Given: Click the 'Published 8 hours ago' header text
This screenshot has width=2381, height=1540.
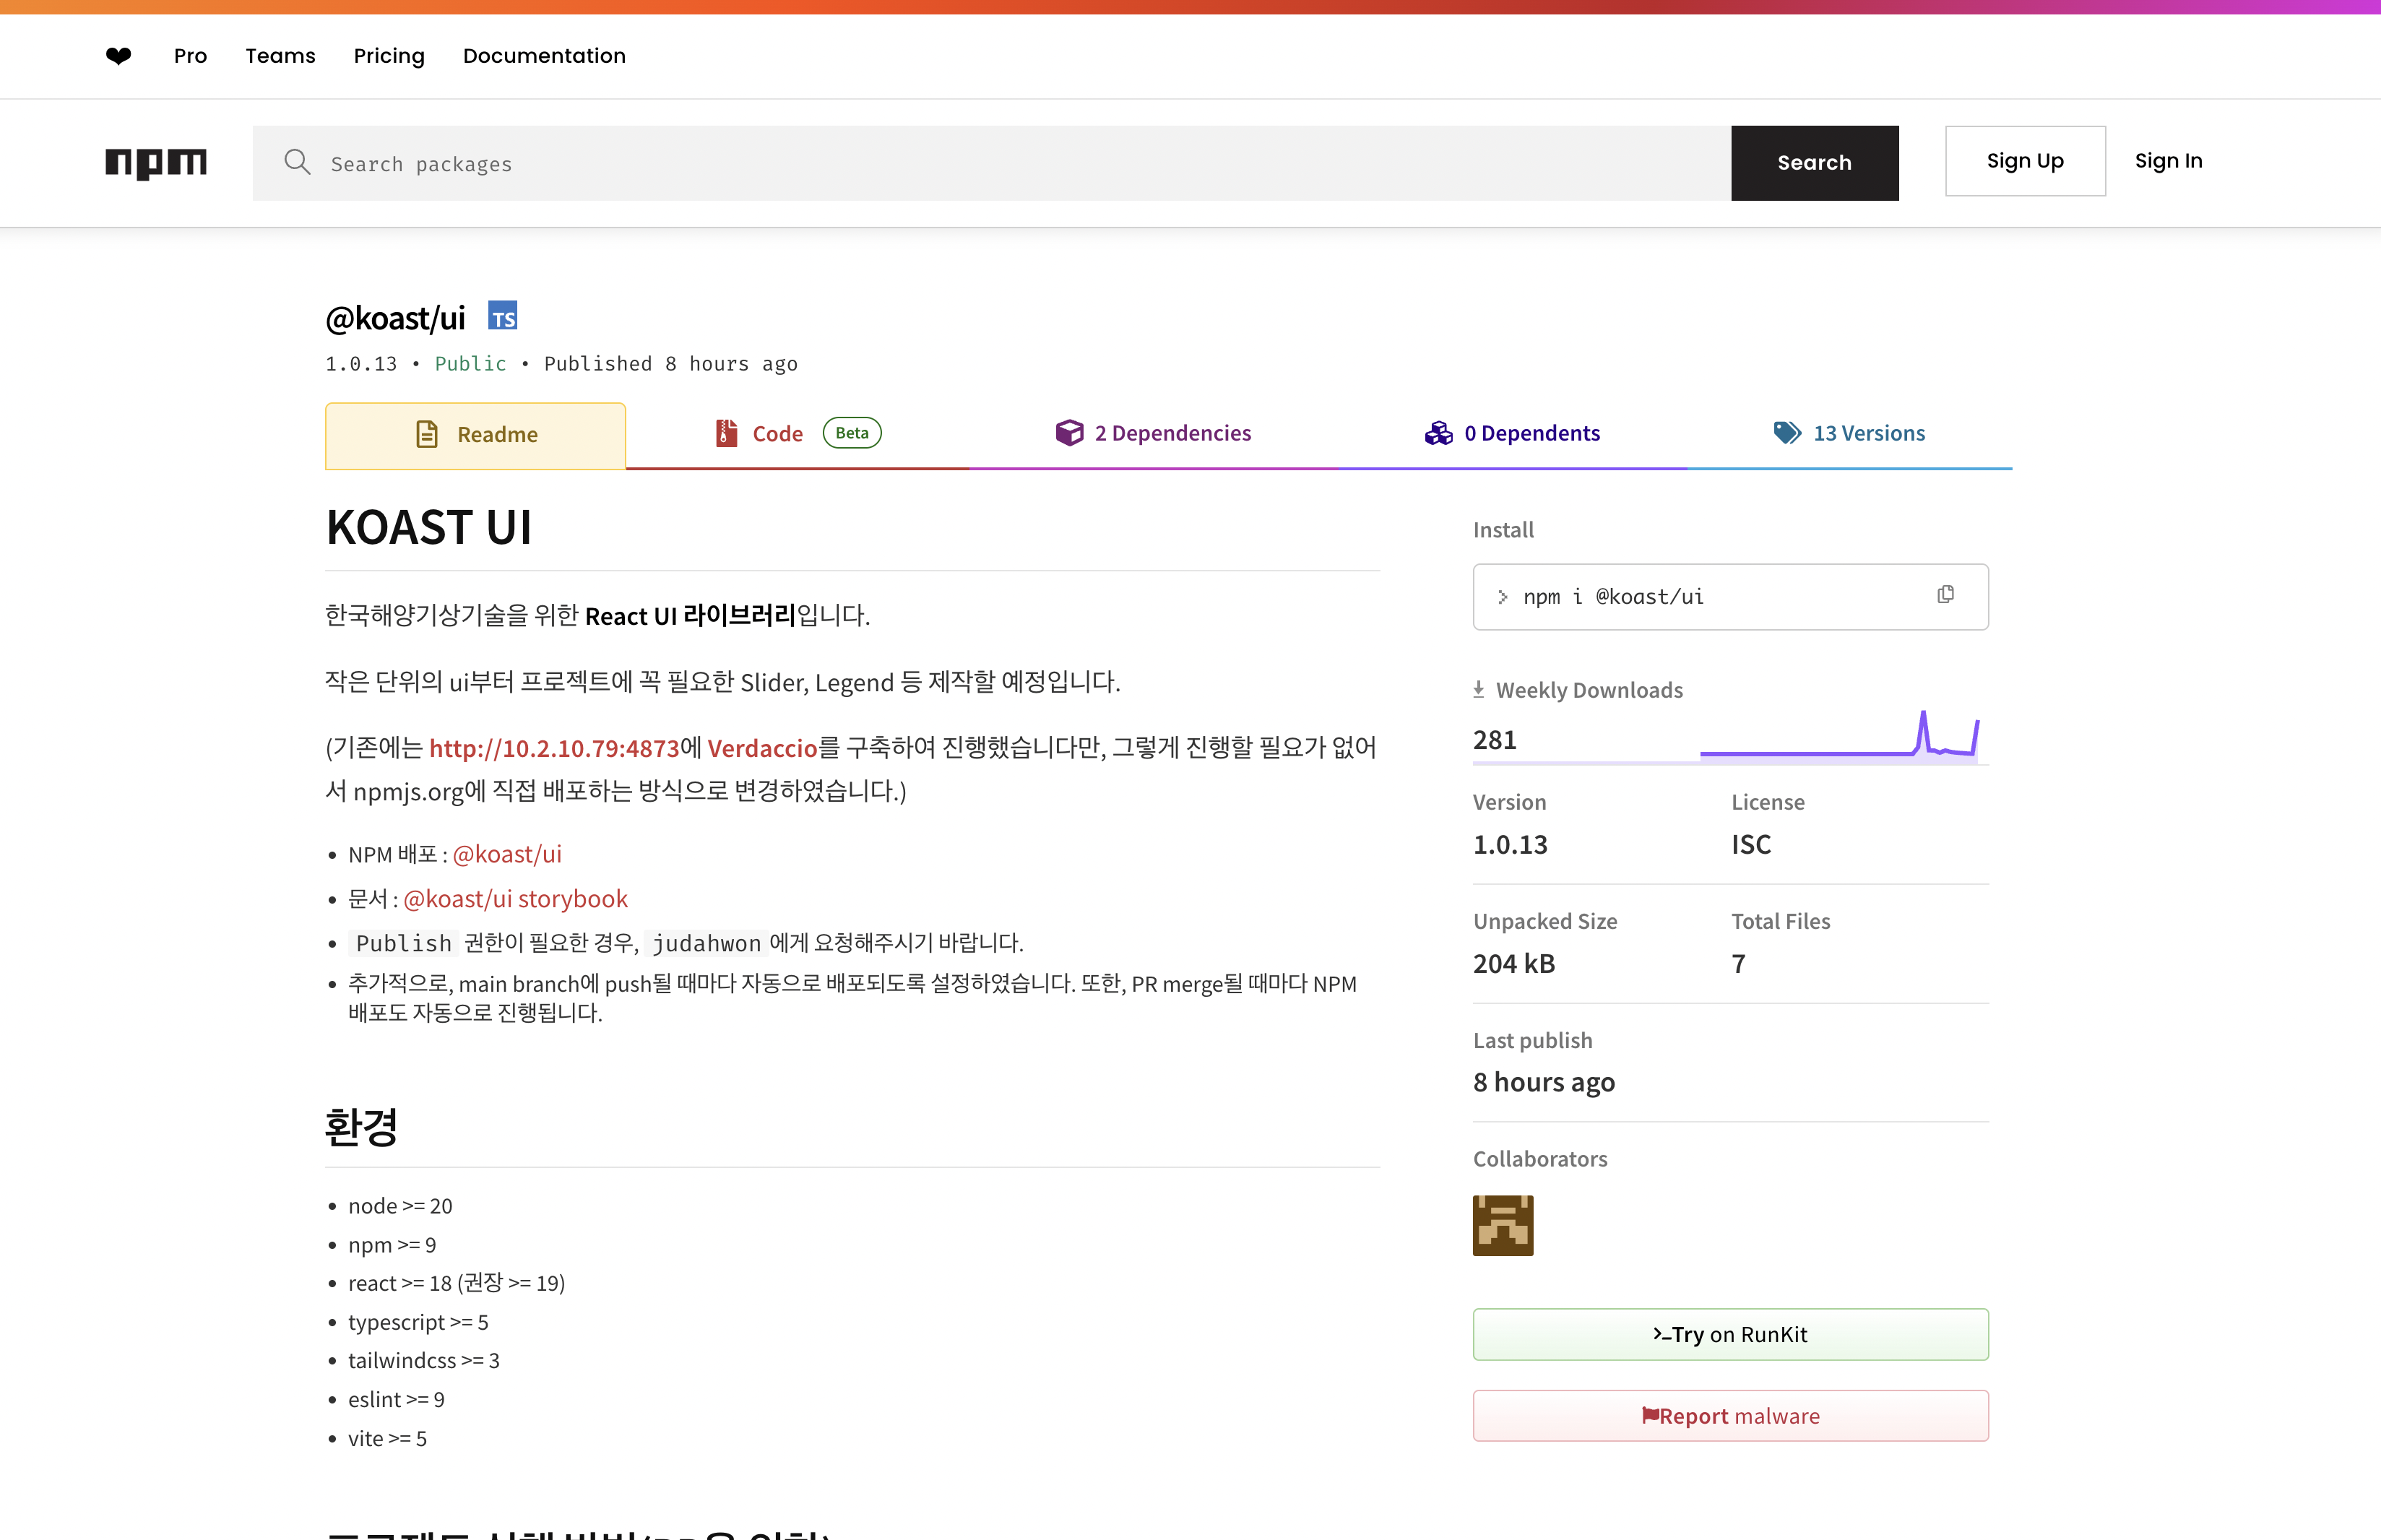Looking at the screenshot, I should 671,364.
